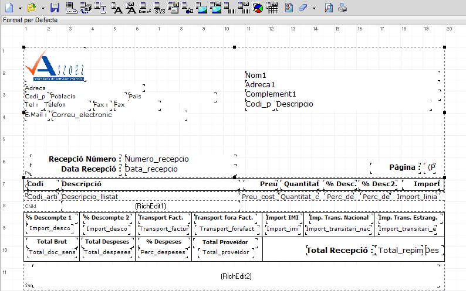Viewport: 466px width, 291px height.
Task: Select the Import_linia detail field
Action: click(418, 197)
